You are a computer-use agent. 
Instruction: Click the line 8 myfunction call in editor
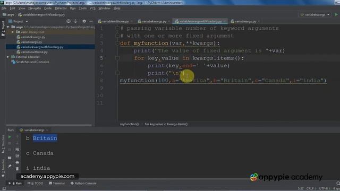click(x=223, y=81)
